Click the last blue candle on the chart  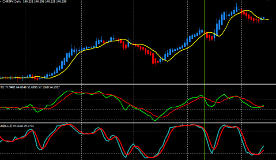pyautogui.click(x=264, y=18)
